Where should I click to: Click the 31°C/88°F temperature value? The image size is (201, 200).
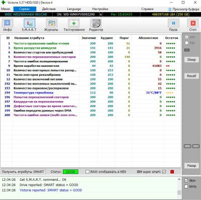[154, 92]
